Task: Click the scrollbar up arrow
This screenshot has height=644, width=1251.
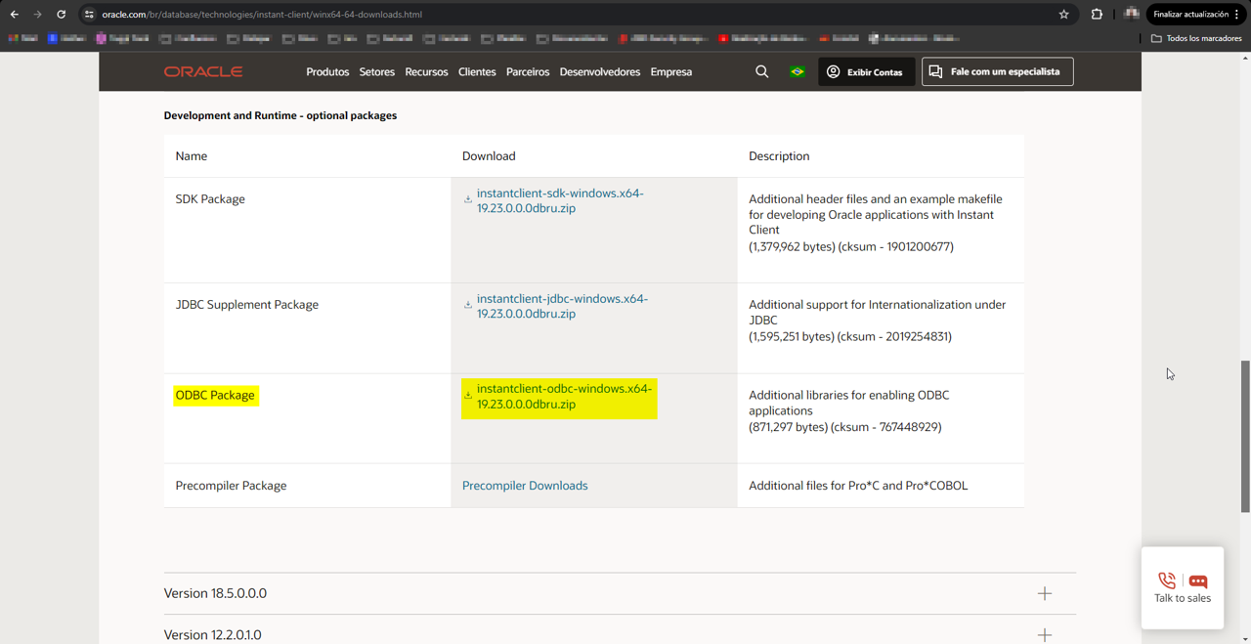Action: [x=1244, y=58]
